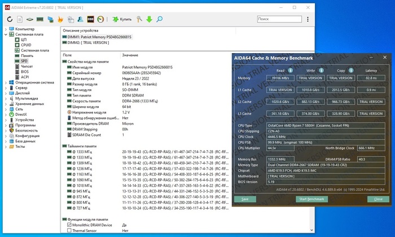Select the CPUID item in the tree
Image resolution: width=395 pixels, height=237 pixels.
pyautogui.click(x=26, y=45)
